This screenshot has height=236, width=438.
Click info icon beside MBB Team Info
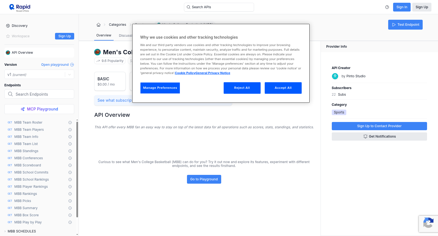click(70, 137)
